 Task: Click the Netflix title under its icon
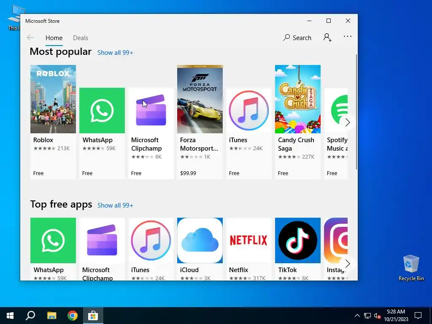coord(239,270)
